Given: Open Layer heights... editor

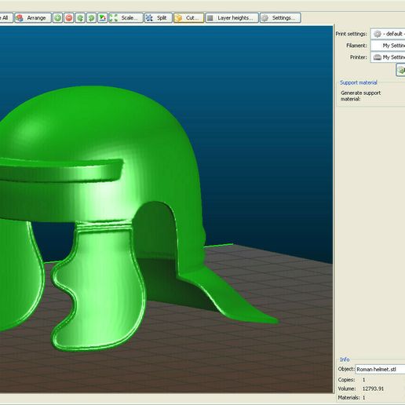Looking at the screenshot, I should pyautogui.click(x=232, y=18).
